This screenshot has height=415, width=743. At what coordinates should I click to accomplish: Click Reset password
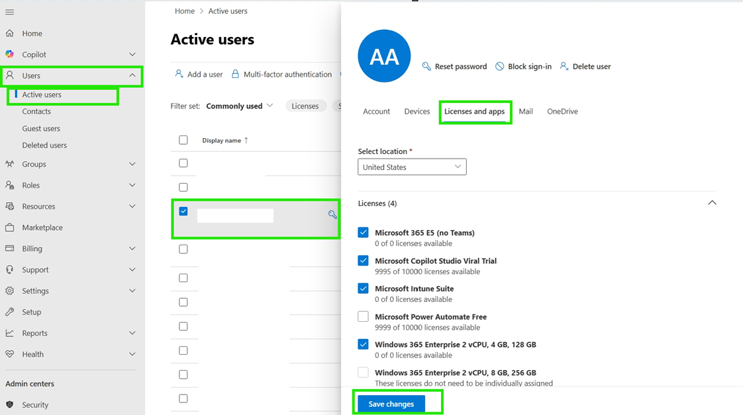click(454, 67)
